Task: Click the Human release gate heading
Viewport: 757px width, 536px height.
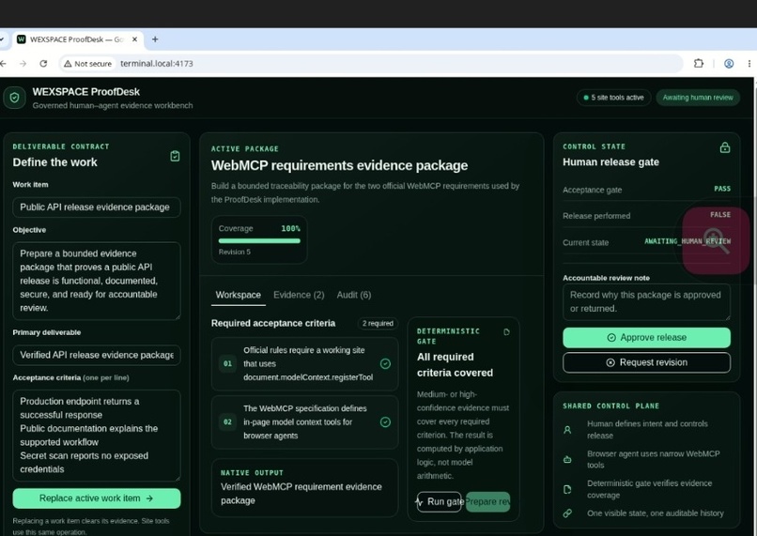Action: pos(610,162)
